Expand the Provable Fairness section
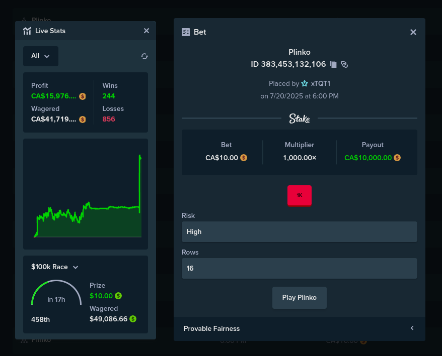 point(300,328)
